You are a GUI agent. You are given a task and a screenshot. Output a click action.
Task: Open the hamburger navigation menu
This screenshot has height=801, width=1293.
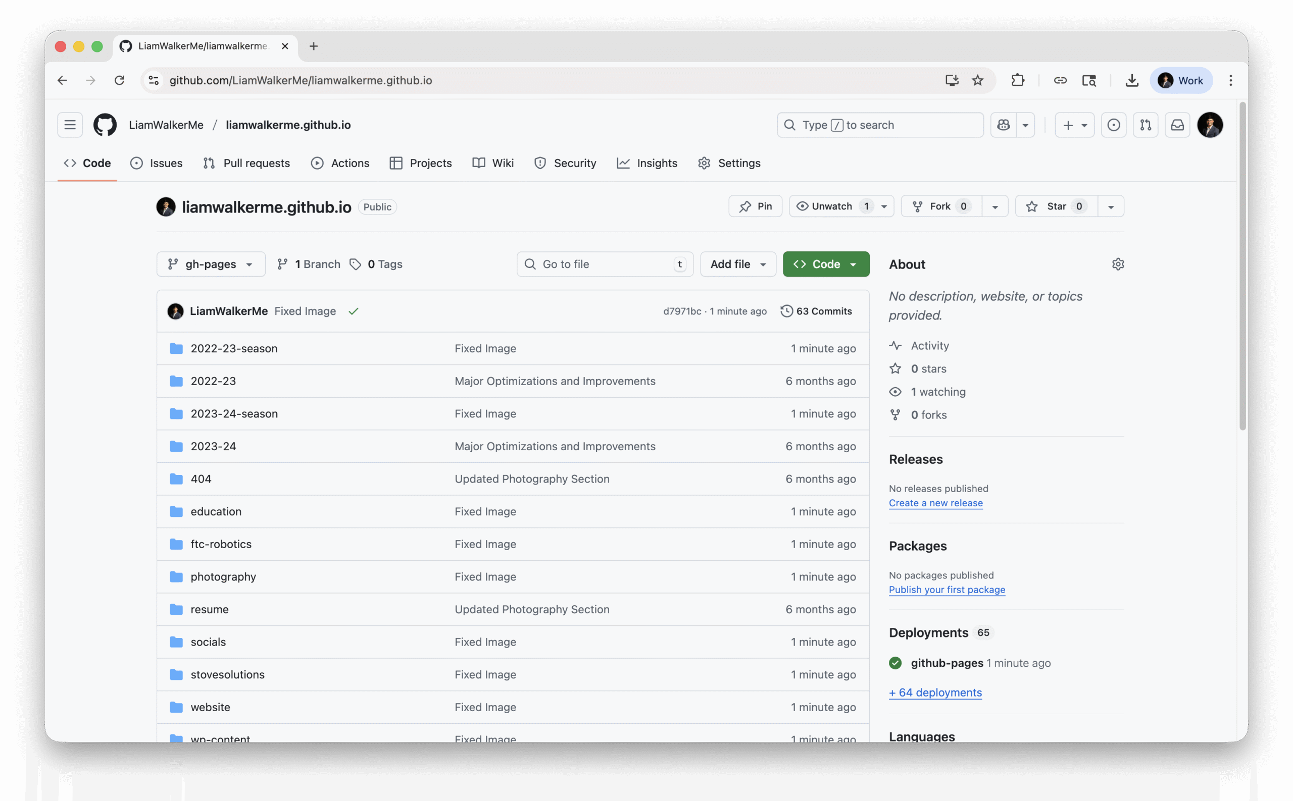pos(70,125)
